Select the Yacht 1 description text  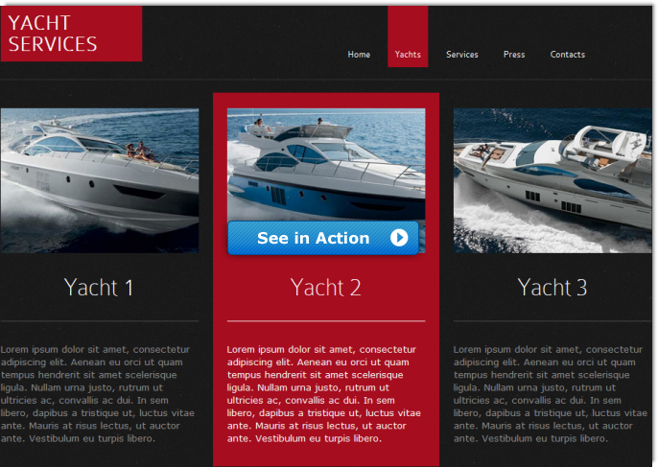pyautogui.click(x=98, y=393)
